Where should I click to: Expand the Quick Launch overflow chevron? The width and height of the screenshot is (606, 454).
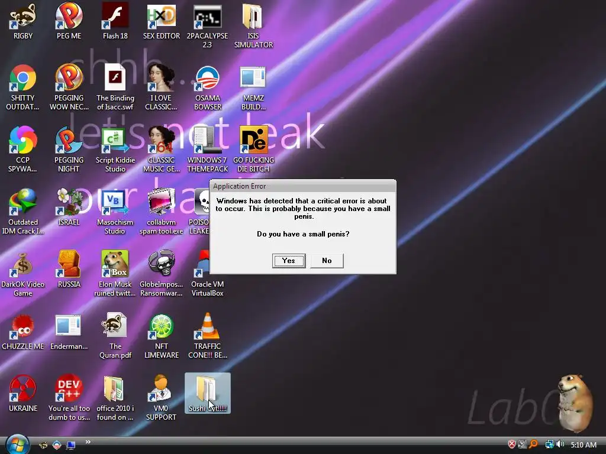tap(88, 442)
